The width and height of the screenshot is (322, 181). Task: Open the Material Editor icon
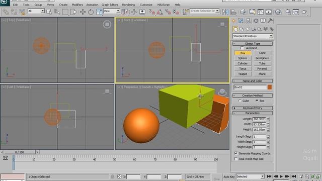tap(278, 12)
